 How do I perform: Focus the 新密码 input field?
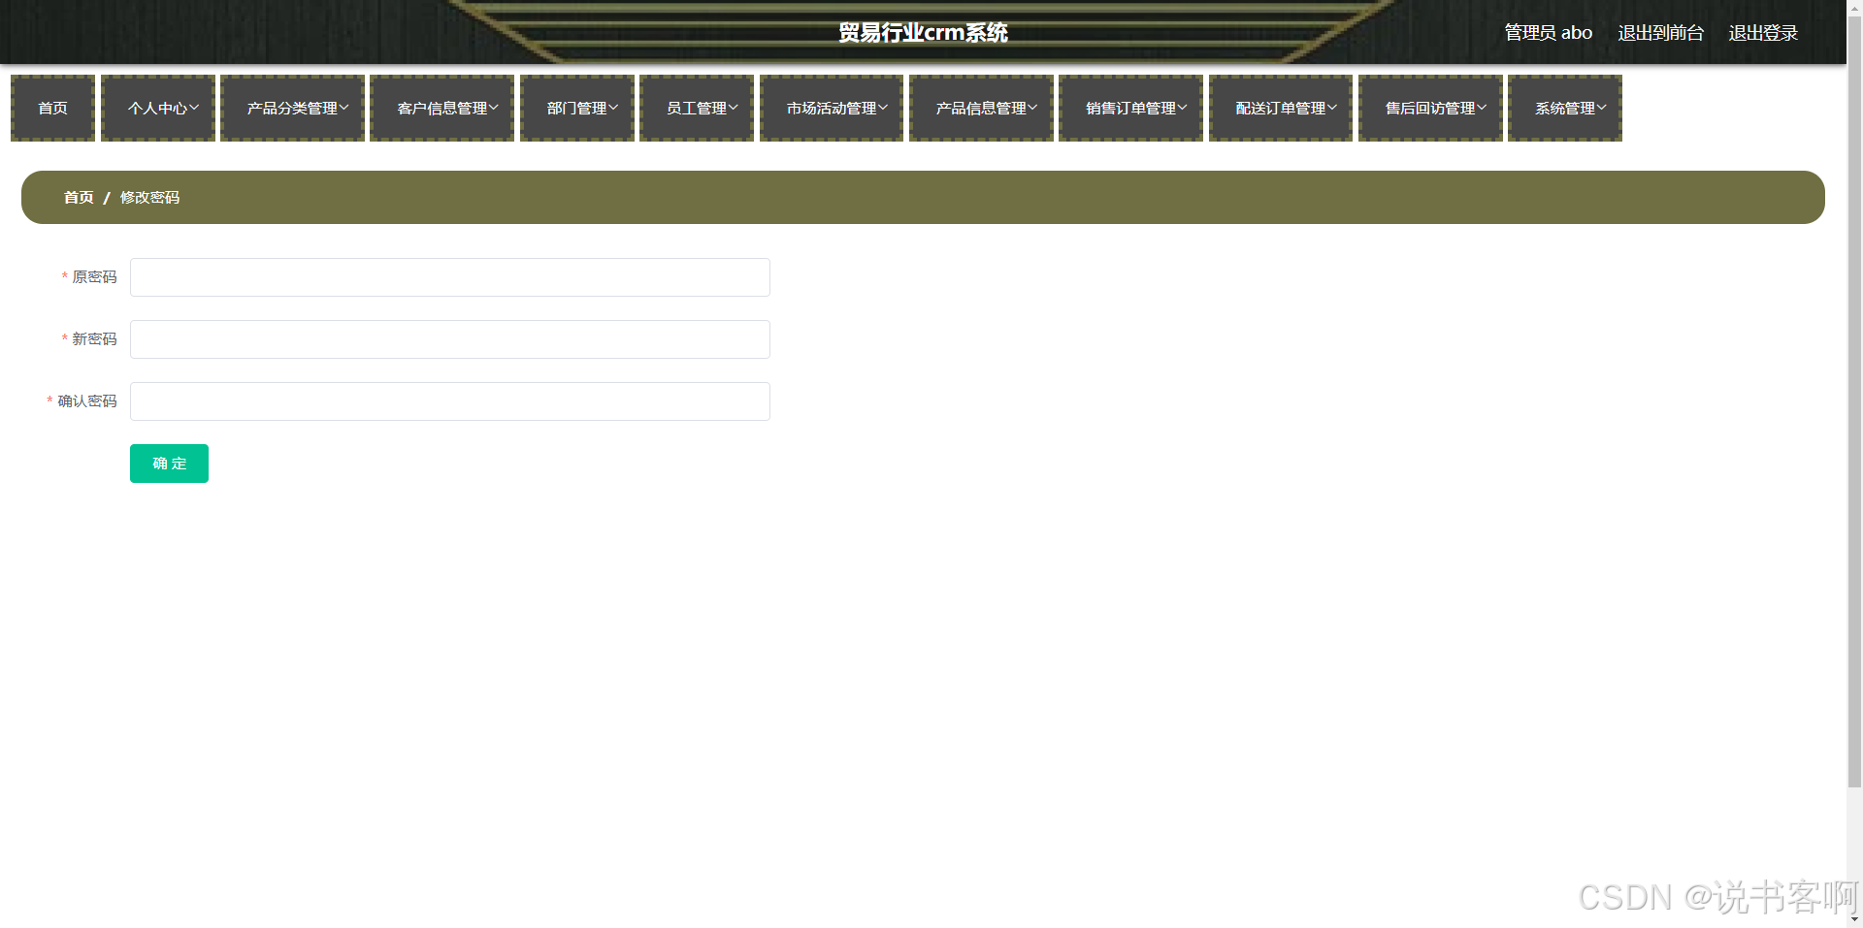pyautogui.click(x=450, y=339)
